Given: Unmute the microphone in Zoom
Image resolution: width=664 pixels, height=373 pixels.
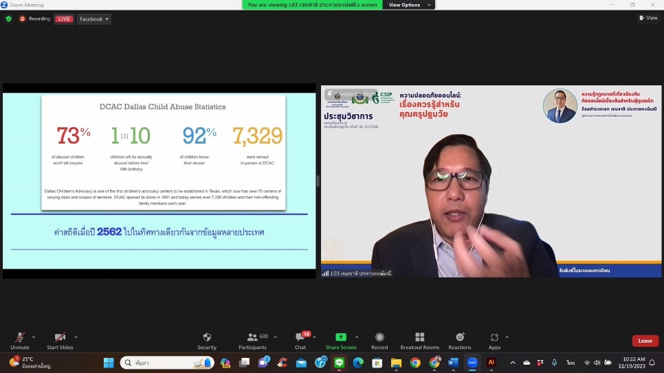Looking at the screenshot, I should [20, 341].
